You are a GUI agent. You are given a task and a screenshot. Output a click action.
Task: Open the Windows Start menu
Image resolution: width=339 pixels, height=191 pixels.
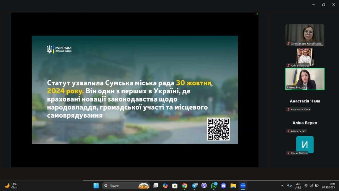(x=96, y=186)
